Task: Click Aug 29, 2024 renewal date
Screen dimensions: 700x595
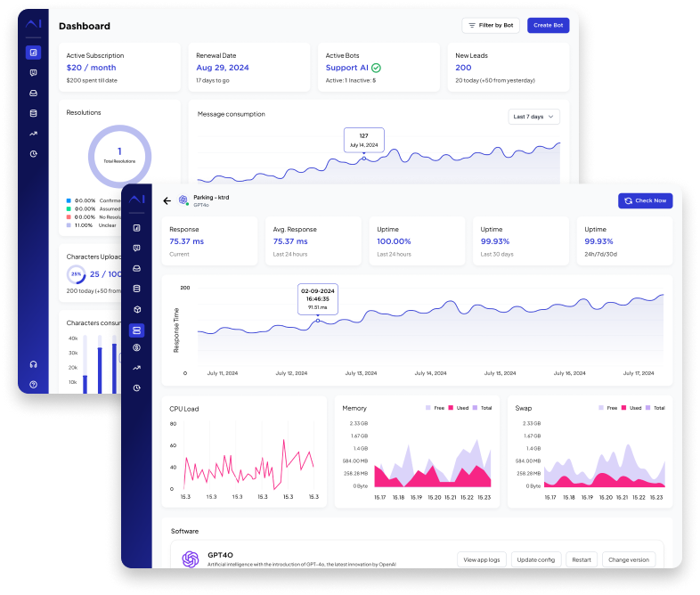Action: [x=223, y=68]
